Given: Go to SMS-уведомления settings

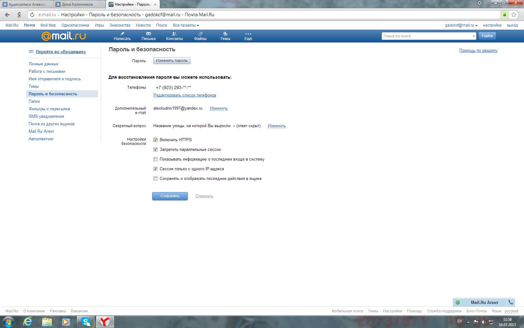Looking at the screenshot, I should point(46,116).
